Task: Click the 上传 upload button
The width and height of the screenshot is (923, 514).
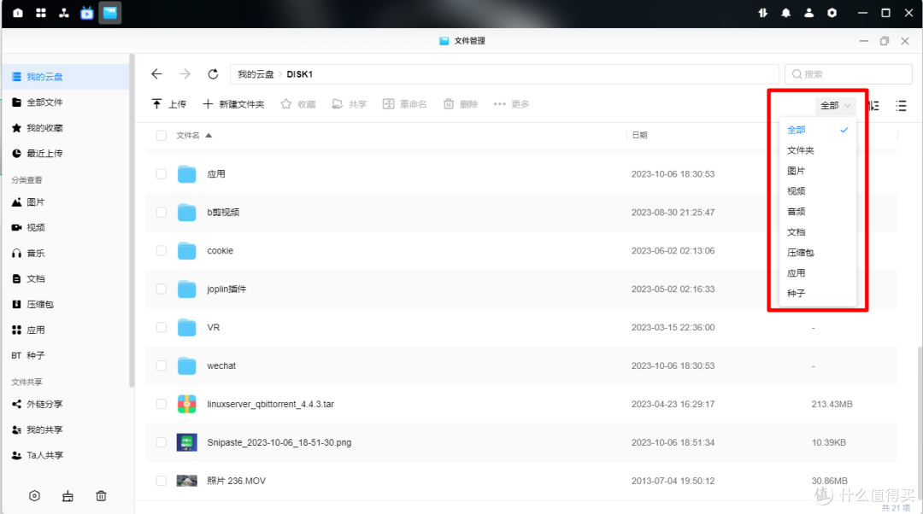Action: coord(169,104)
